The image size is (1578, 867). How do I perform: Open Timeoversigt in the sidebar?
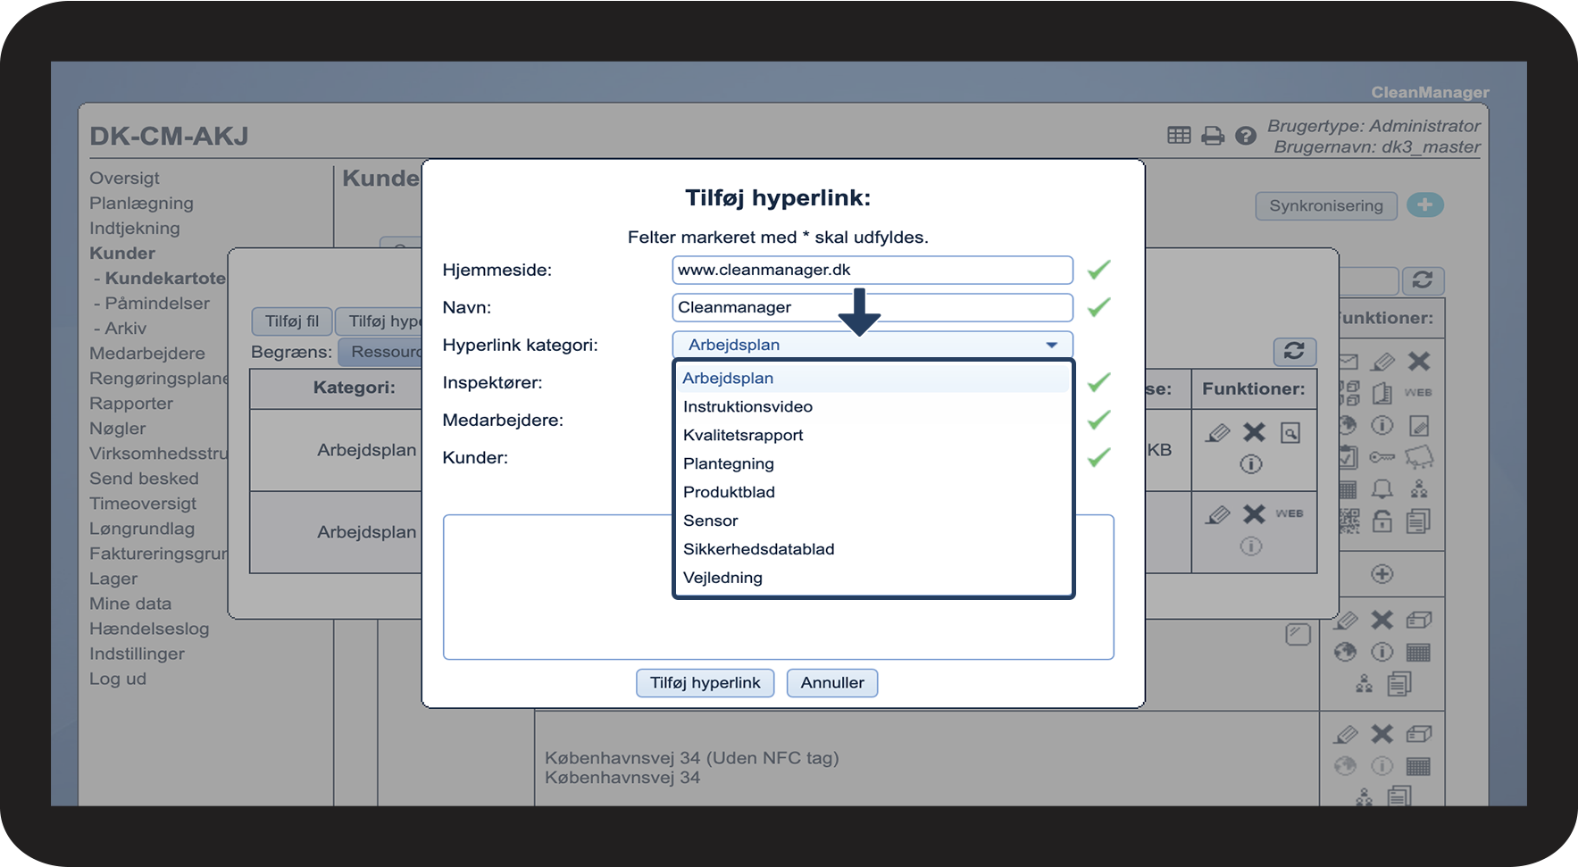(x=143, y=503)
